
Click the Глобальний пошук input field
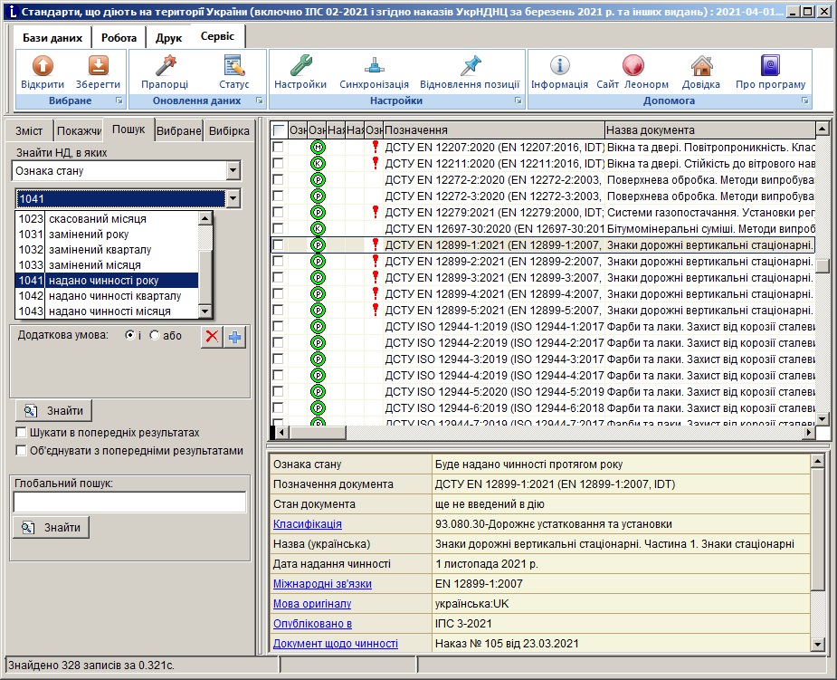pyautogui.click(x=129, y=503)
